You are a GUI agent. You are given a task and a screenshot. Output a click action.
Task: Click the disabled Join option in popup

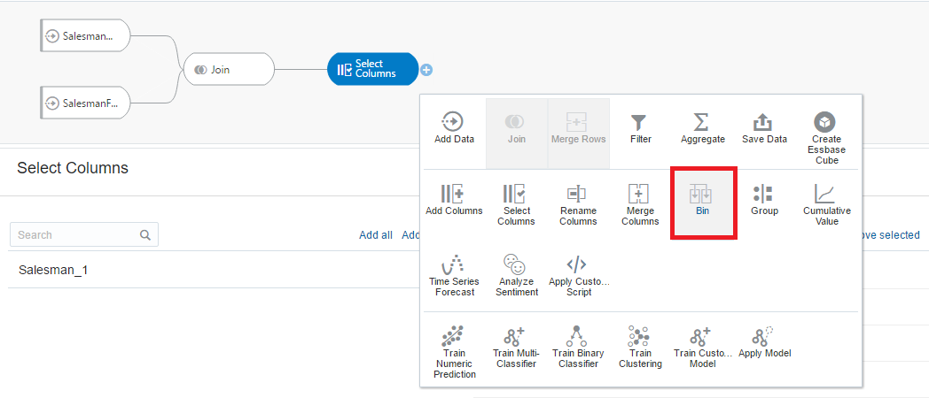(x=516, y=133)
